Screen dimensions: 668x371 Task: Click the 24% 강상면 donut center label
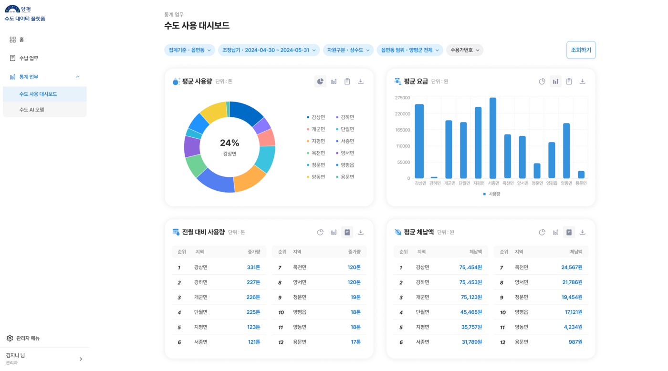(x=230, y=147)
